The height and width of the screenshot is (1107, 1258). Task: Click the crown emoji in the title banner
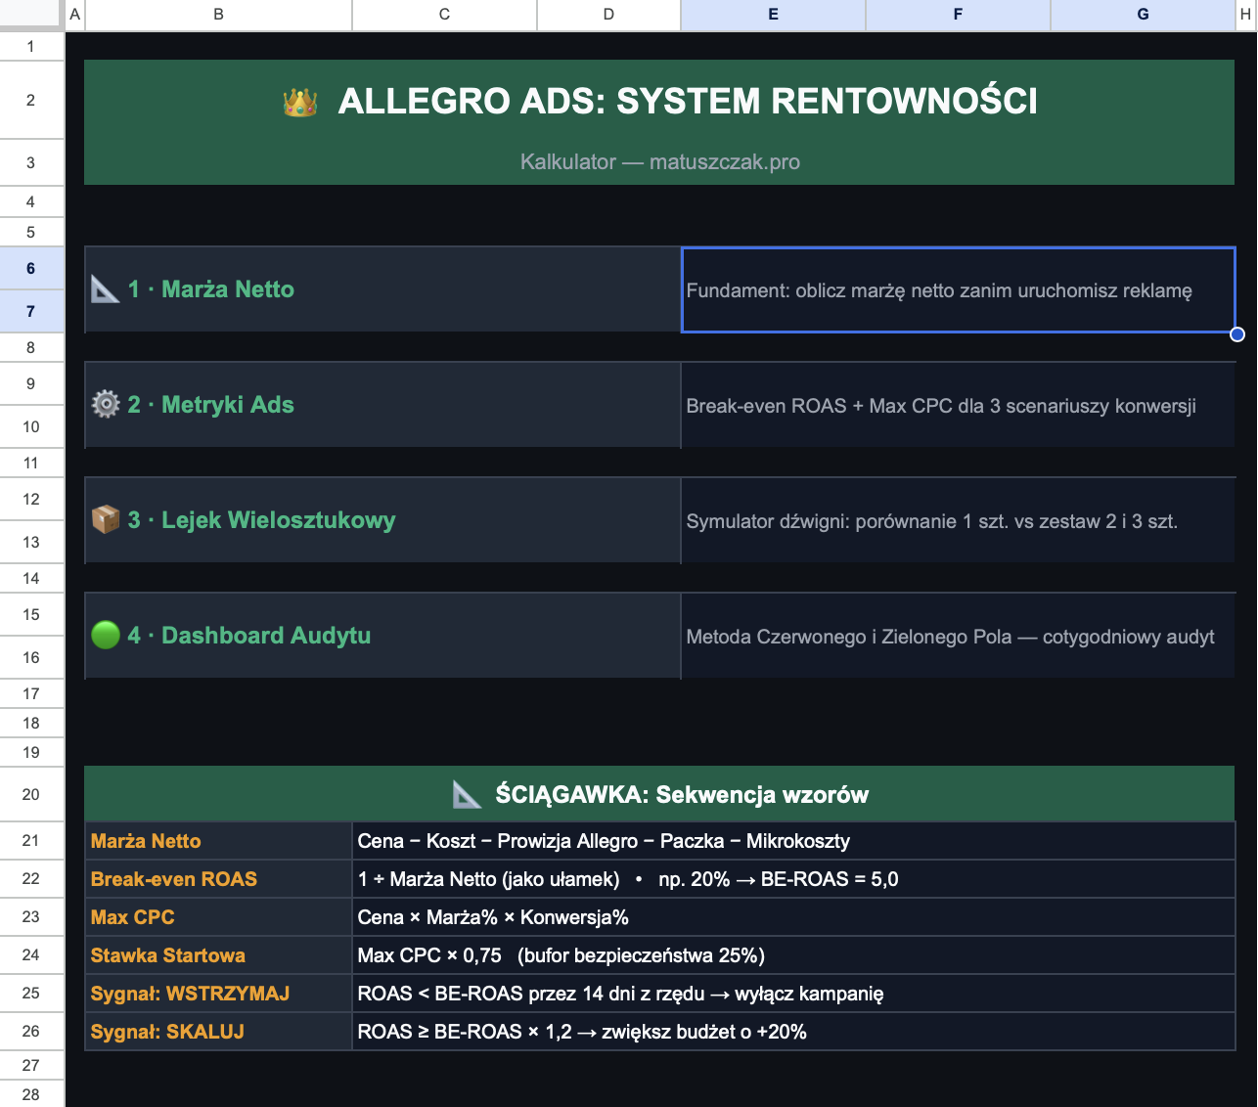click(x=300, y=103)
